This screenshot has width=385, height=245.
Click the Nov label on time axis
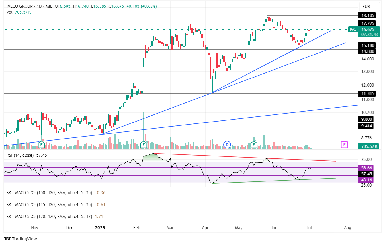[x=34, y=228]
